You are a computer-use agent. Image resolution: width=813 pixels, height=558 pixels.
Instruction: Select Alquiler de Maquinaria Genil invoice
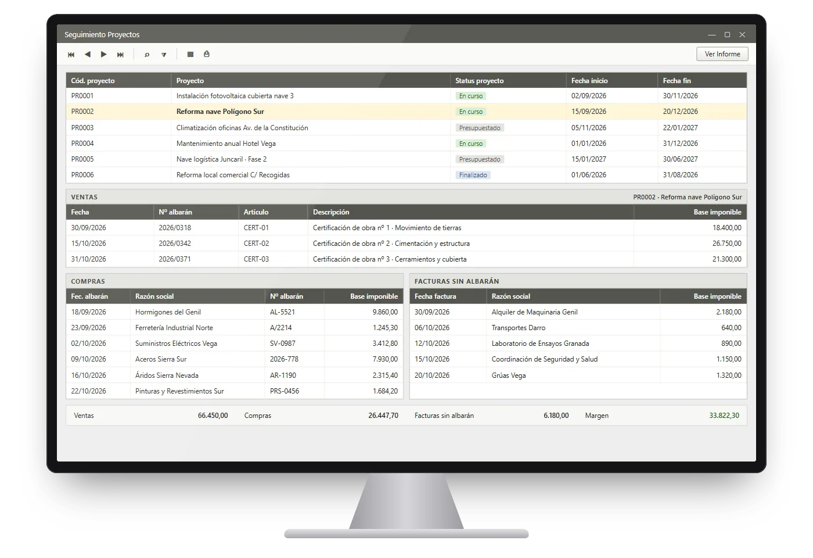(578, 312)
